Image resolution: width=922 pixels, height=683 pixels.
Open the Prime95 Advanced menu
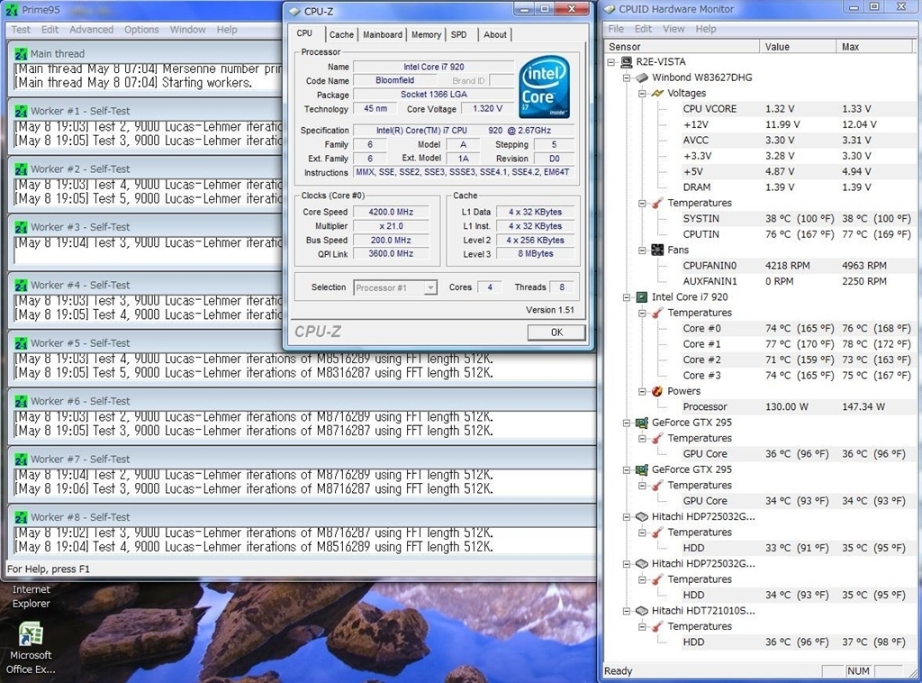coord(91,30)
